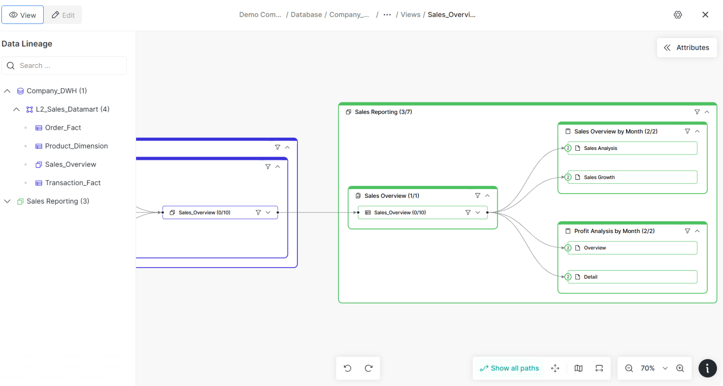The width and height of the screenshot is (723, 386).
Task: Click the zoom in magnifier icon
Action: (x=680, y=368)
